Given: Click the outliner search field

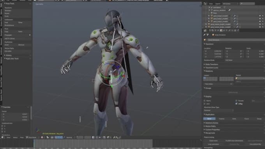Looking at the screenshot, I should pyautogui.click(x=247, y=4).
